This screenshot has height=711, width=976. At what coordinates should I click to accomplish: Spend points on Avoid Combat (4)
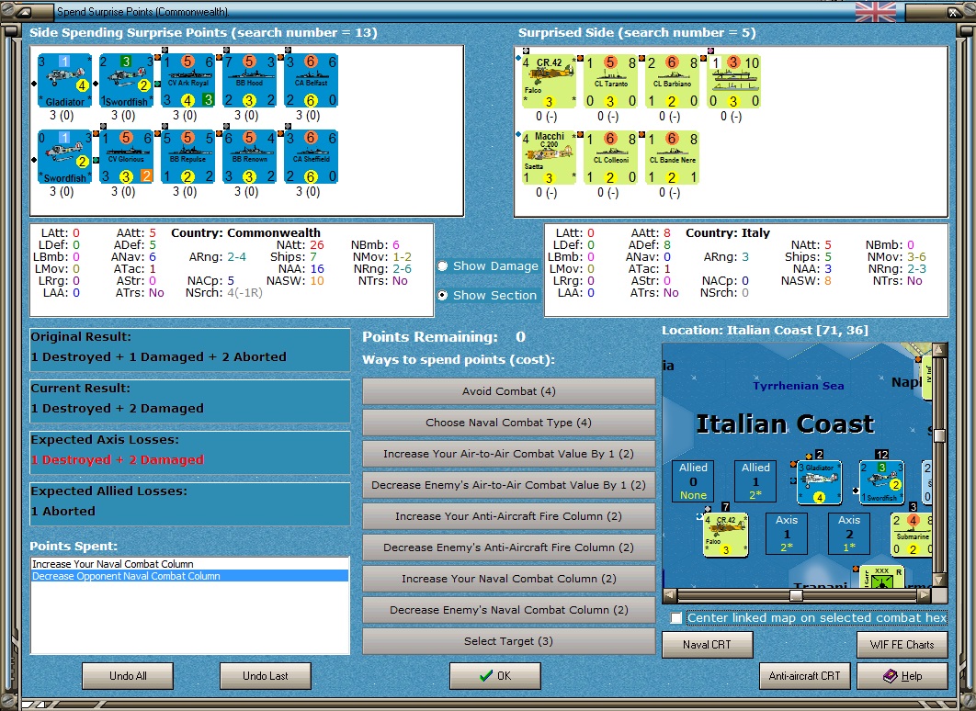click(x=508, y=391)
